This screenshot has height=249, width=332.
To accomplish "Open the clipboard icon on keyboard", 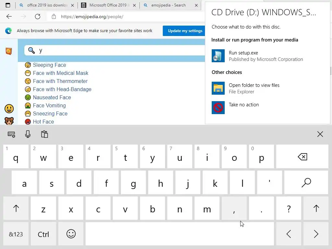I will point(44,134).
